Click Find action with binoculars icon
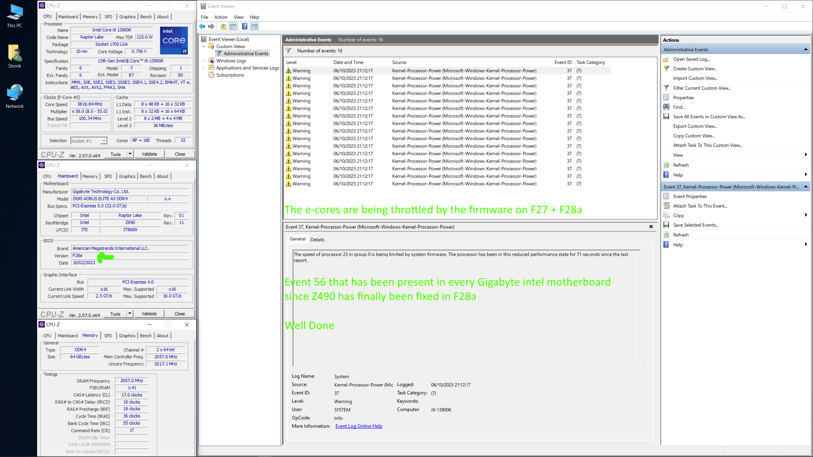The image size is (813, 457). (x=679, y=107)
